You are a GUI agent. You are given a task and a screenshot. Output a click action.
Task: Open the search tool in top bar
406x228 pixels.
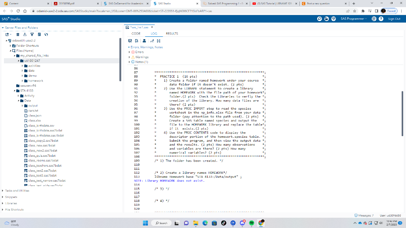(x=319, y=19)
